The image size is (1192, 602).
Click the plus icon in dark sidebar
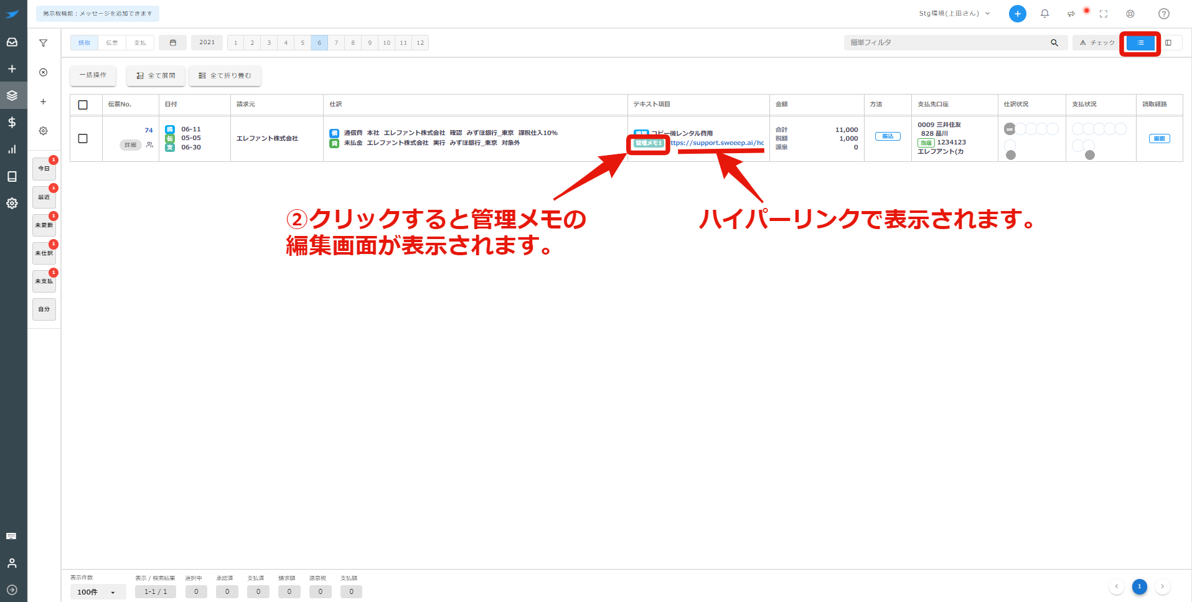coord(12,69)
